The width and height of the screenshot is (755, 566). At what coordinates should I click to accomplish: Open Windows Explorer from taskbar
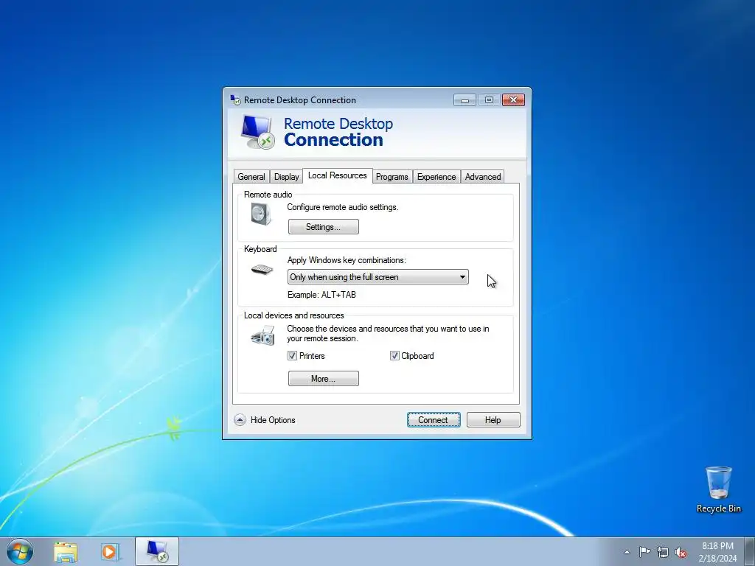point(66,552)
